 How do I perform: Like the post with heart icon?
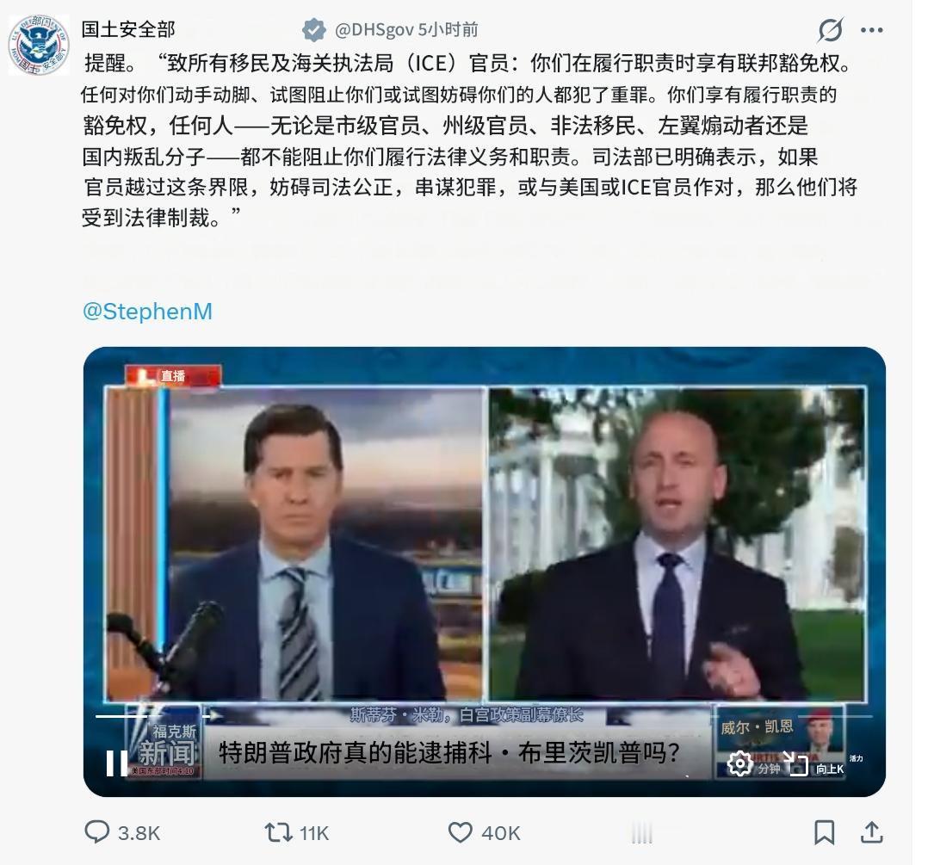click(460, 832)
